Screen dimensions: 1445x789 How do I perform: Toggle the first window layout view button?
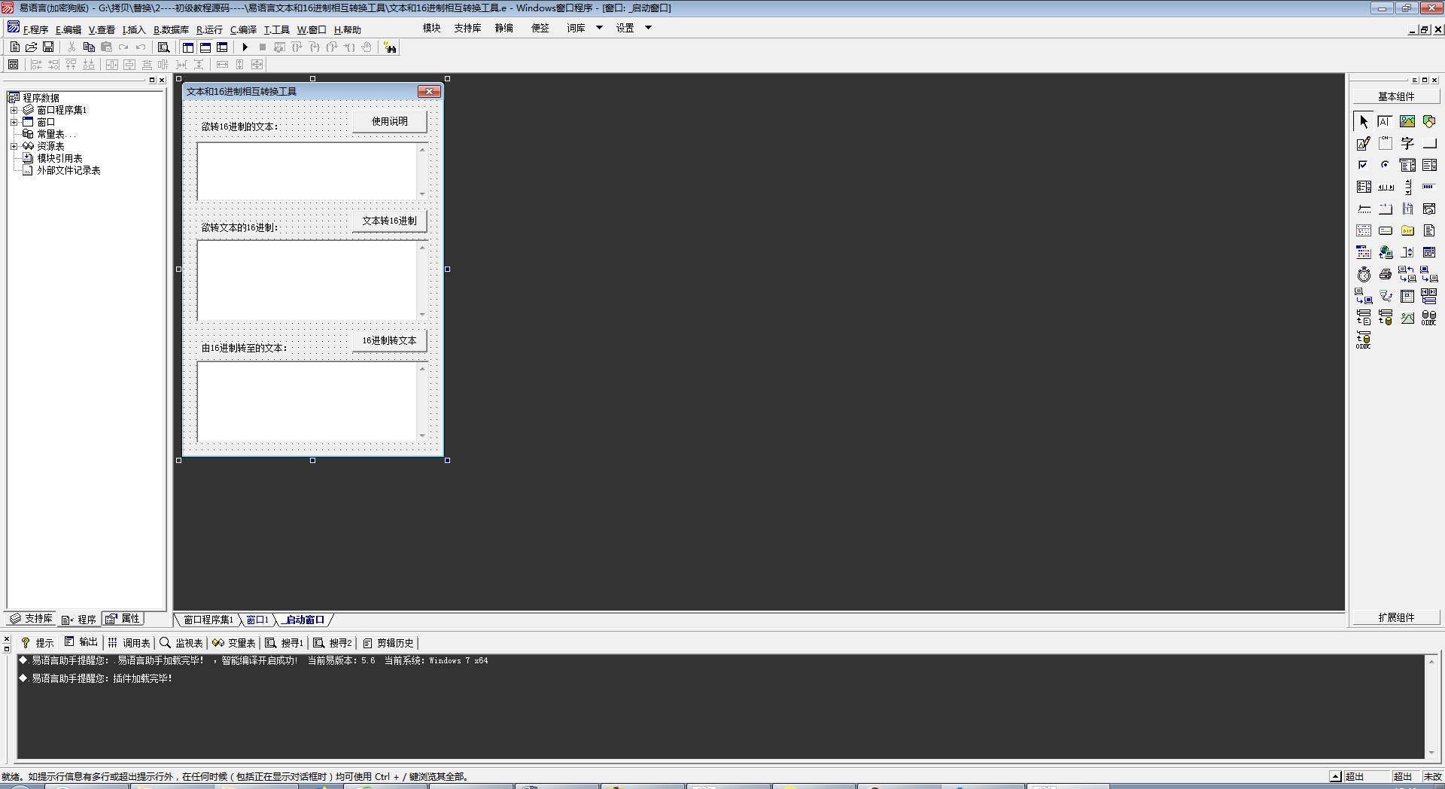(188, 47)
